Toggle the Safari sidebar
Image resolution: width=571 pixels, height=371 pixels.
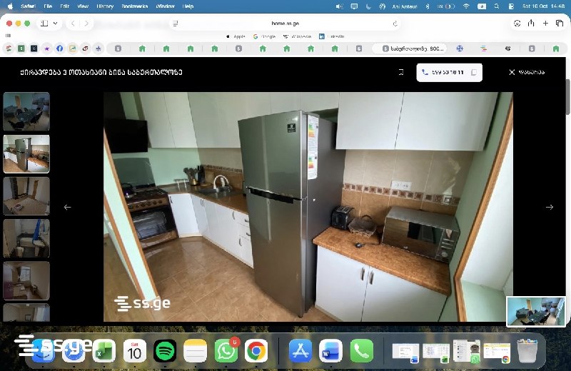[x=44, y=24]
